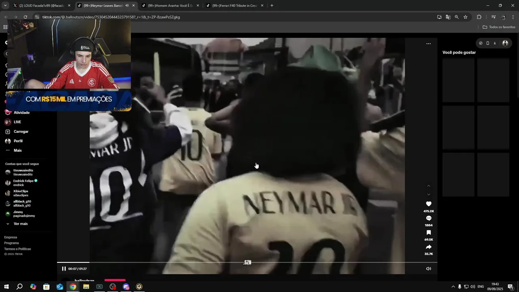519x292 pixels.
Task: Open the comments bubble icon showing 1884
Action: coord(429,218)
